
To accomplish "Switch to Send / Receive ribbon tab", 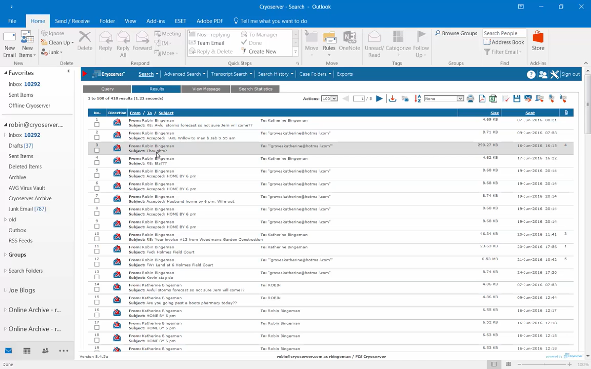I will tap(72, 21).
